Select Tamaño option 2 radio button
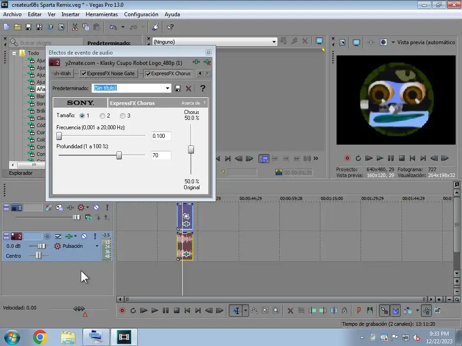The width and height of the screenshot is (462, 346). coord(102,116)
